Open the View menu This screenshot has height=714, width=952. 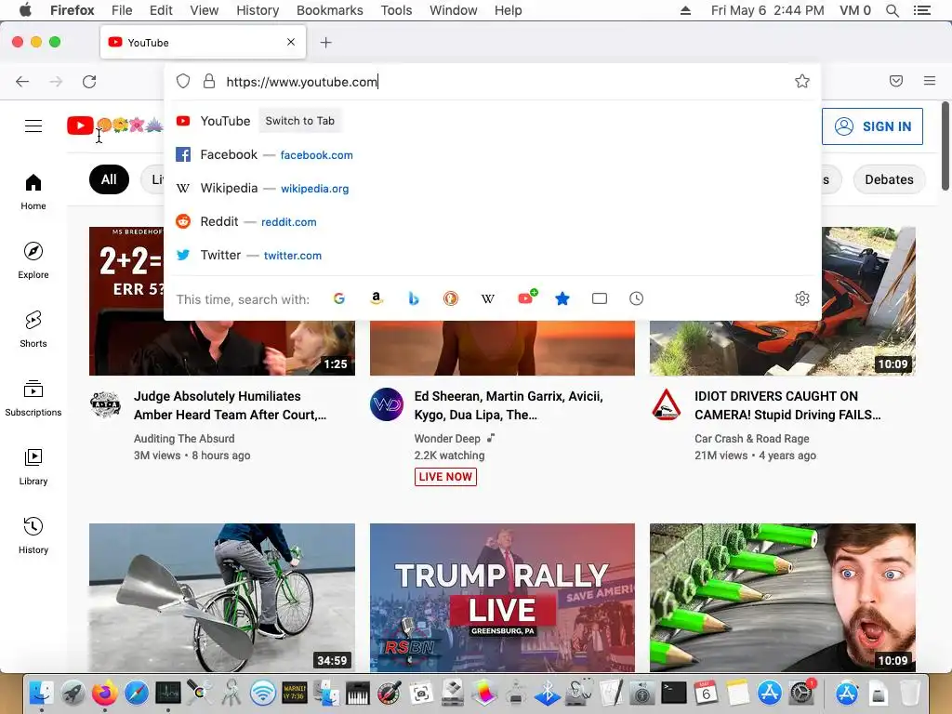pyautogui.click(x=204, y=10)
